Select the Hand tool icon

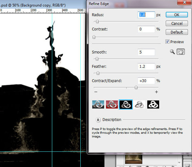(x=181, y=52)
